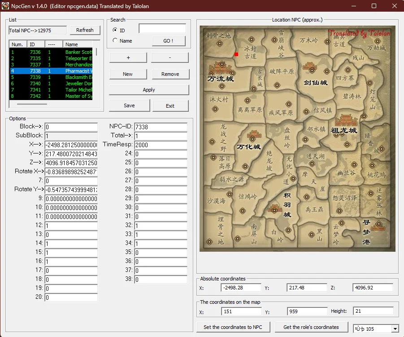Screen dimensions: 404x337
Task: Click the Block-> input field
Action: 71,127
